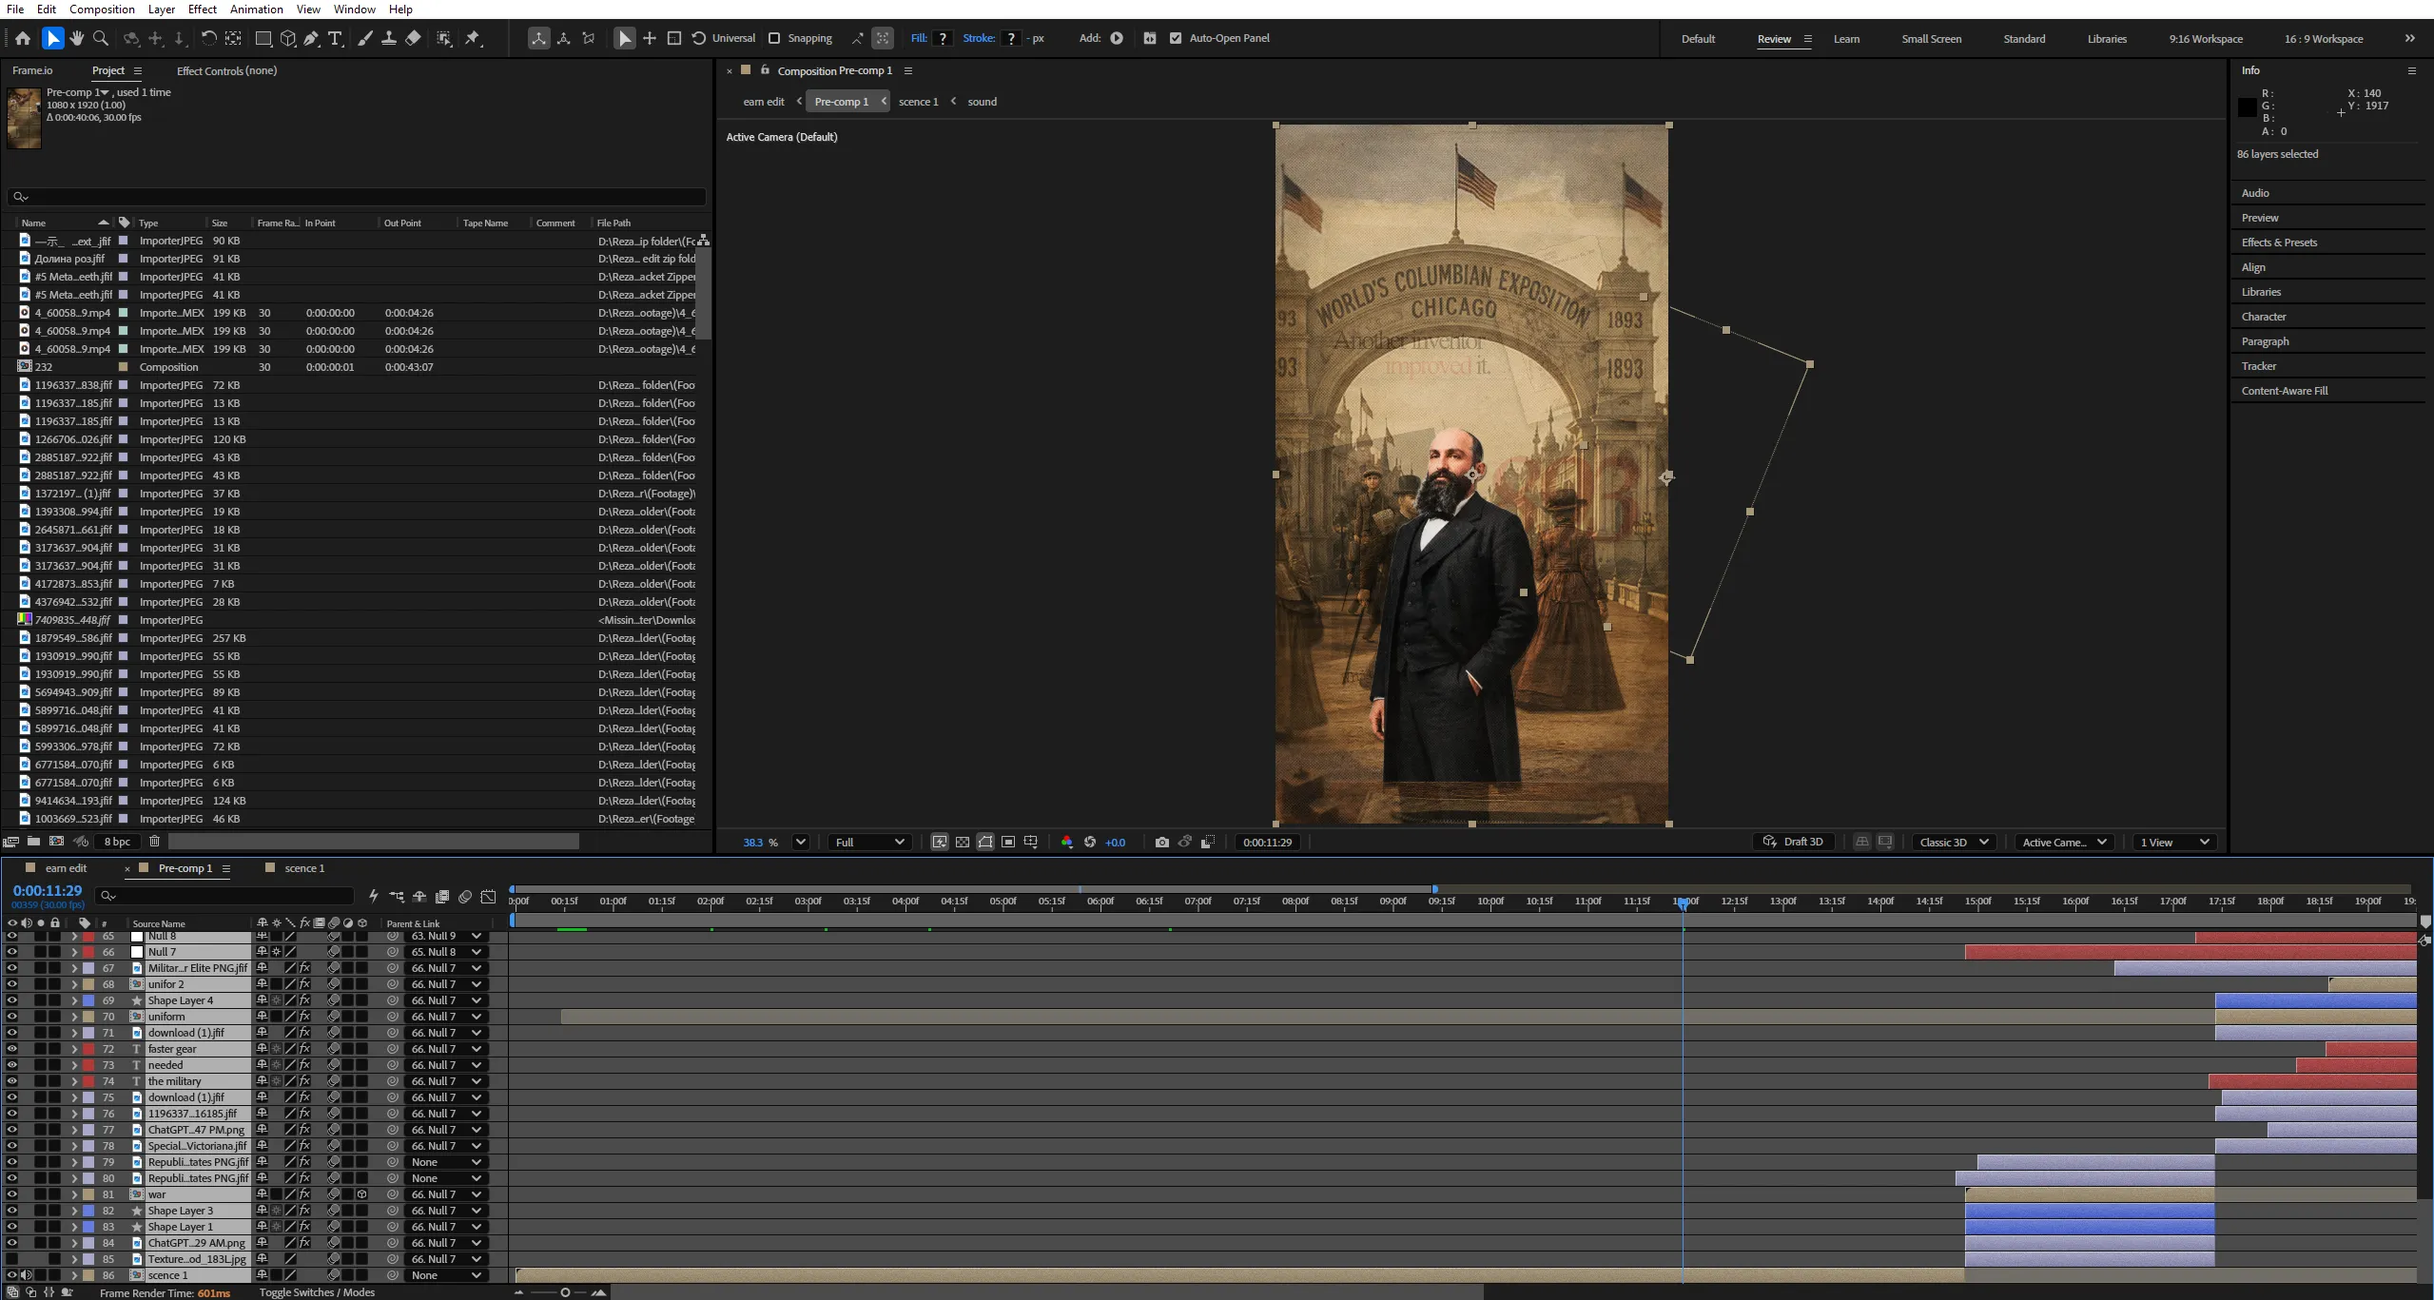The image size is (2434, 1300).
Task: Click the Graph Editor icon in timeline
Action: (x=488, y=896)
